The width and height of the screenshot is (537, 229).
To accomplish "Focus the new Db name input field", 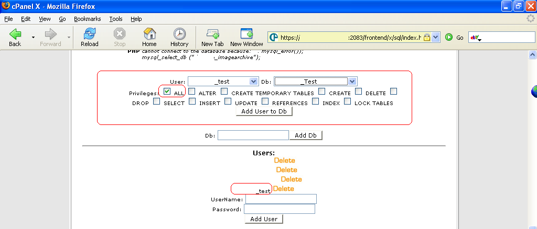I will (253, 135).
